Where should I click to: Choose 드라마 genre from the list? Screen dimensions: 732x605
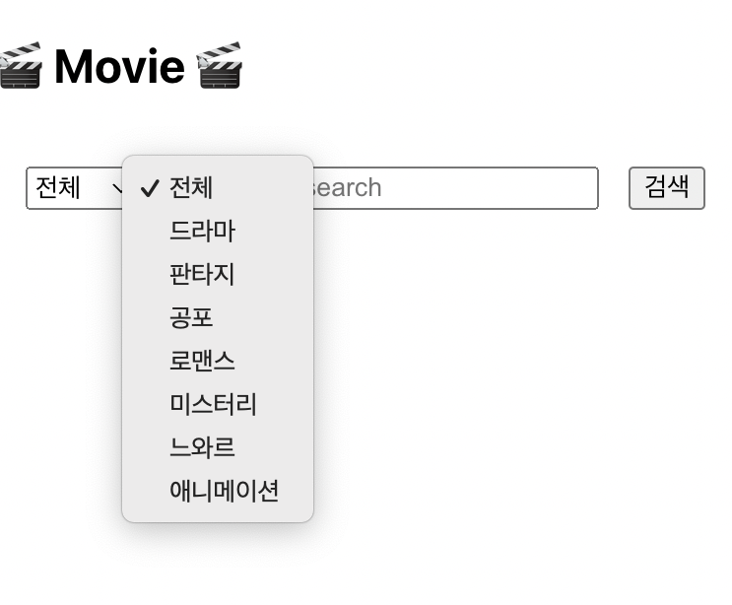tap(218, 231)
